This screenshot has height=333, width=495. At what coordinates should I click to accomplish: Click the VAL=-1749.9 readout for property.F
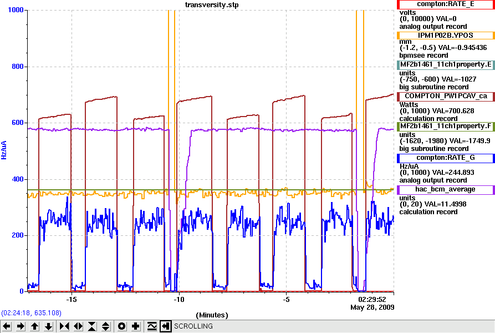[470, 141]
